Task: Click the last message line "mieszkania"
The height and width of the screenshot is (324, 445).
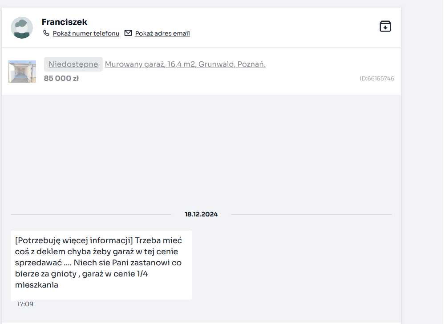Action: tap(36, 285)
